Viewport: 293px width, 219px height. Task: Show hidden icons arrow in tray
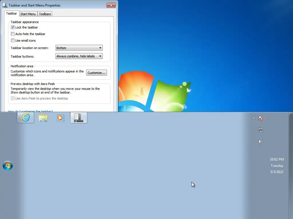click(254, 118)
